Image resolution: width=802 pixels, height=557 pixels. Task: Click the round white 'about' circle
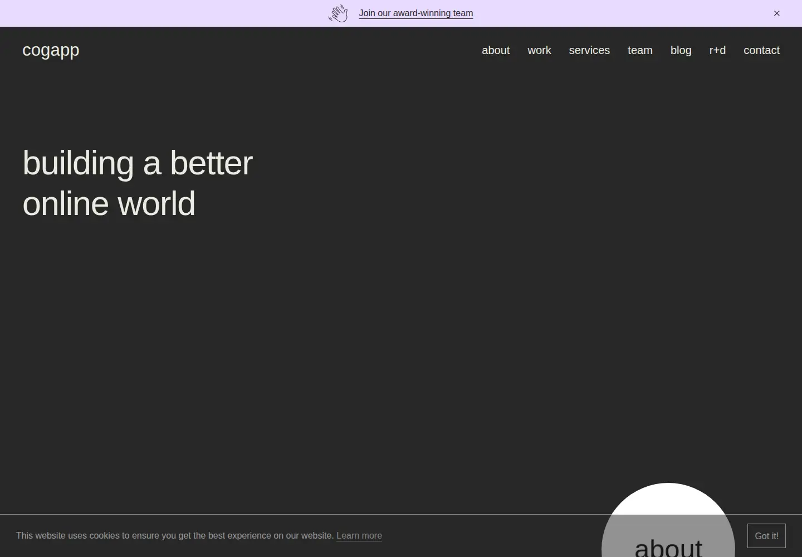tap(668, 520)
